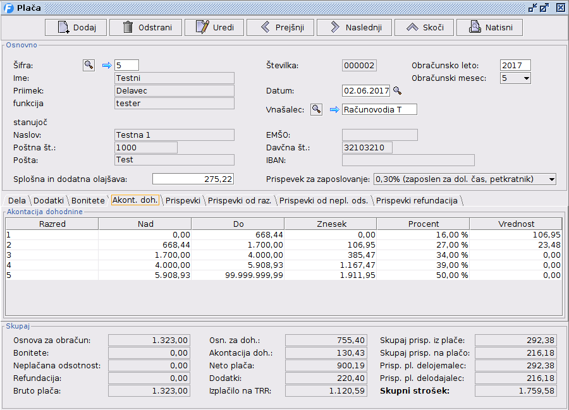Sort by the Znesek column header
Viewport: 569px width, 410px height.
(331, 224)
